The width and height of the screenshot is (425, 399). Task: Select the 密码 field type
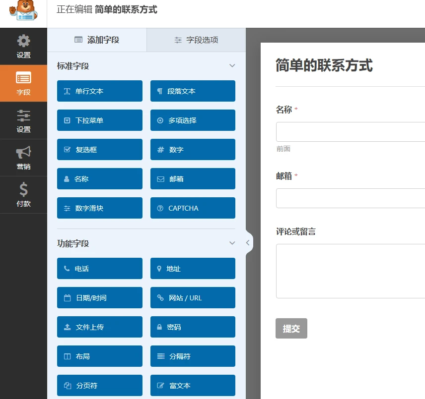pyautogui.click(x=193, y=327)
